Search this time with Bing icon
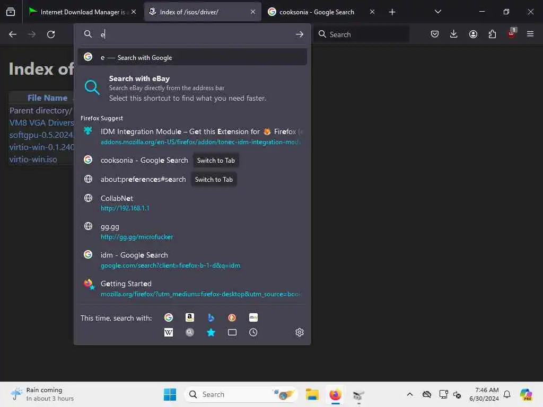 (x=211, y=317)
